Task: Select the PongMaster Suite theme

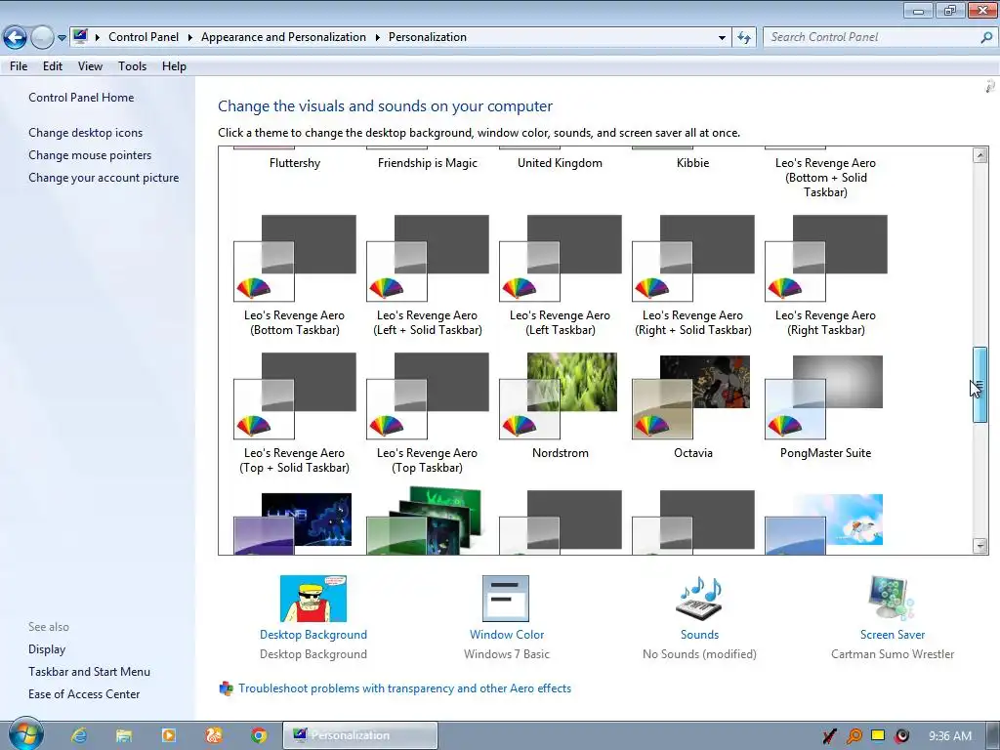Action: point(826,406)
